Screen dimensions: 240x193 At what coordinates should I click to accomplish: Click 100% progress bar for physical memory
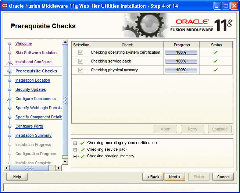[x=181, y=70]
